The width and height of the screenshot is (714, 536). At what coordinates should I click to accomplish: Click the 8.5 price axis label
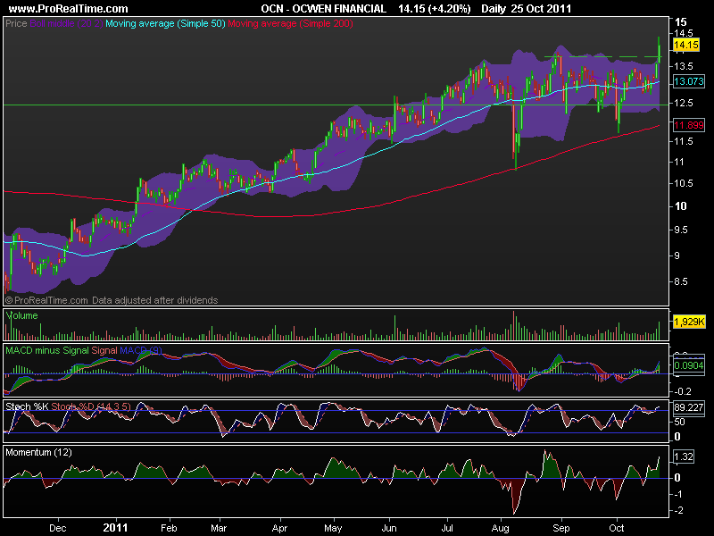click(x=682, y=281)
